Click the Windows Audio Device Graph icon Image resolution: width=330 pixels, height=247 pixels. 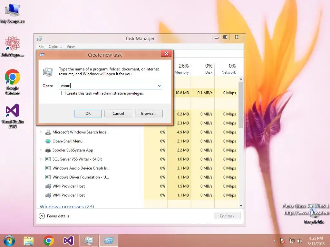pyautogui.click(x=48, y=168)
